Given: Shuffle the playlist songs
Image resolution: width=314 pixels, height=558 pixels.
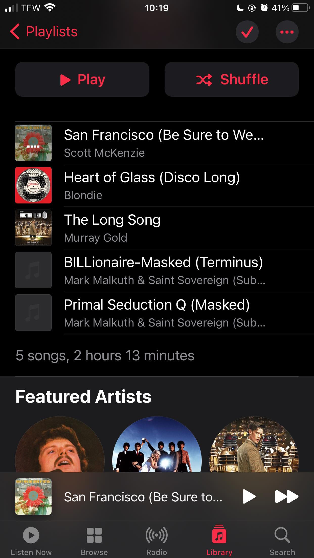Looking at the screenshot, I should [x=232, y=79].
